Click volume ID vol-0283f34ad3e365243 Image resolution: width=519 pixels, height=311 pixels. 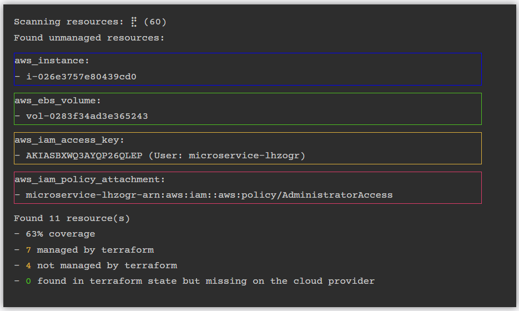(x=87, y=117)
